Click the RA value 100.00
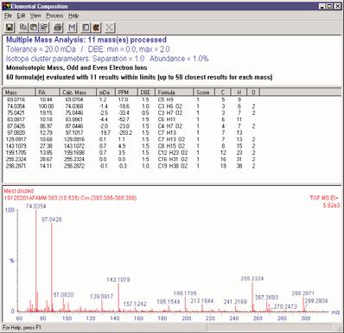Screen dimensions: 344x333 tap(46, 106)
